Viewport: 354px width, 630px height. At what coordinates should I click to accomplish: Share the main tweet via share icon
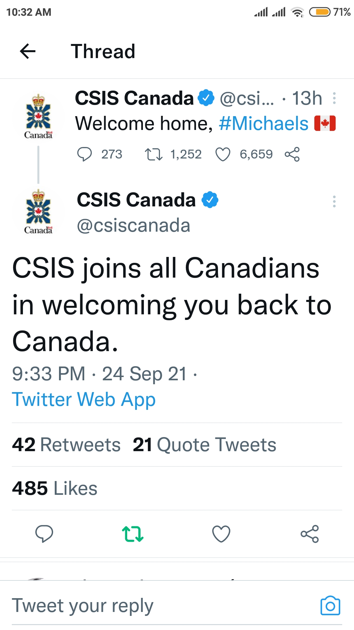(310, 534)
